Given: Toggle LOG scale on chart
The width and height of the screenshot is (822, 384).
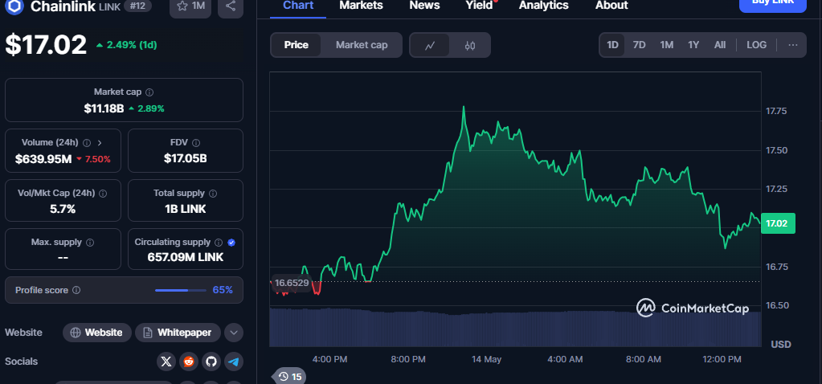Looking at the screenshot, I should coord(756,45).
